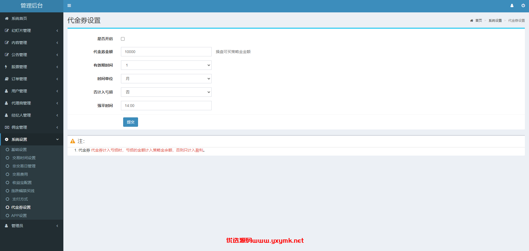Collapse the 系统设置 menu chevron
529x251 pixels.
[x=57, y=139]
